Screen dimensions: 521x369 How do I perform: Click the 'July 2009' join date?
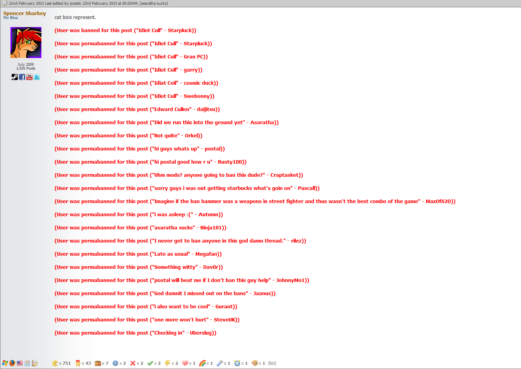click(26, 64)
